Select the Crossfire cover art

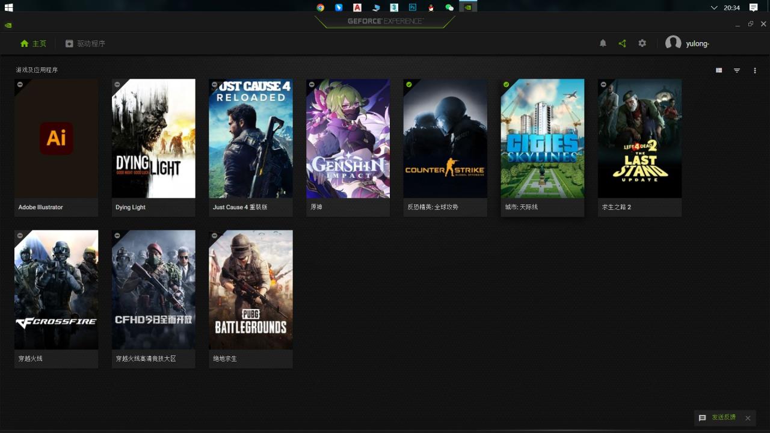click(x=57, y=289)
